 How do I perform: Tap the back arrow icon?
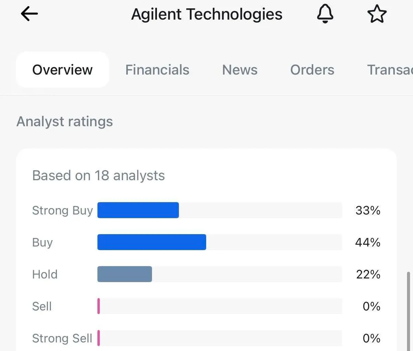[x=29, y=14]
